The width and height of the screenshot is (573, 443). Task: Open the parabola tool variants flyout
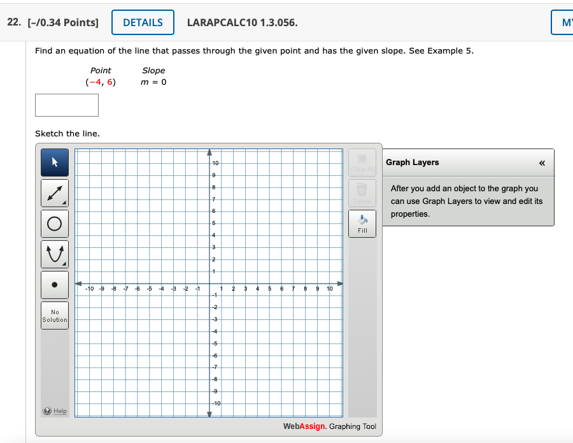65,263
